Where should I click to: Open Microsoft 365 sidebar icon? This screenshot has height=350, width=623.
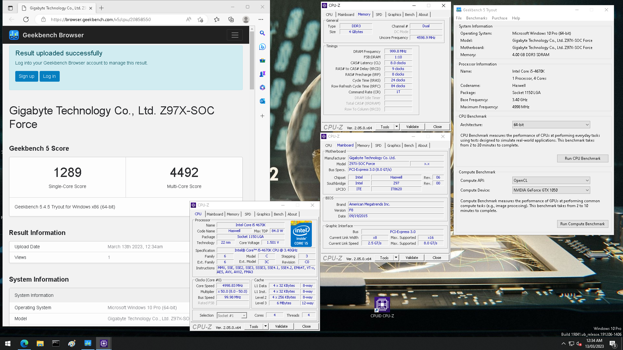click(262, 87)
